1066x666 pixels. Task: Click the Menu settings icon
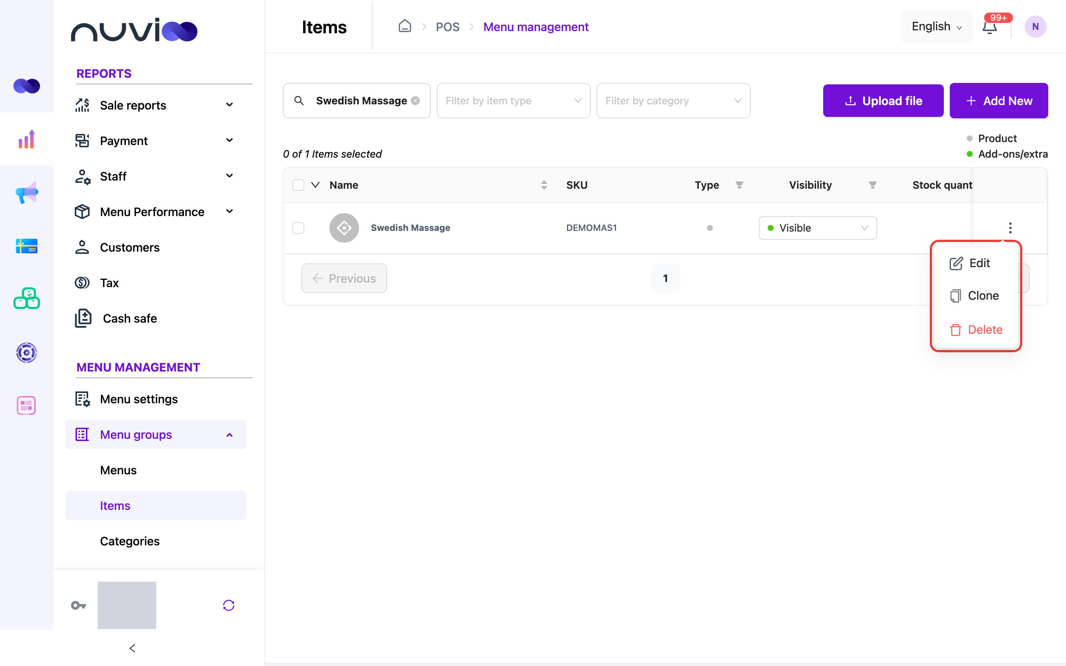(x=83, y=399)
